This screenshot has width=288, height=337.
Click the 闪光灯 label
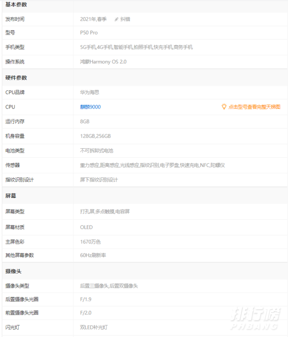click(x=12, y=327)
